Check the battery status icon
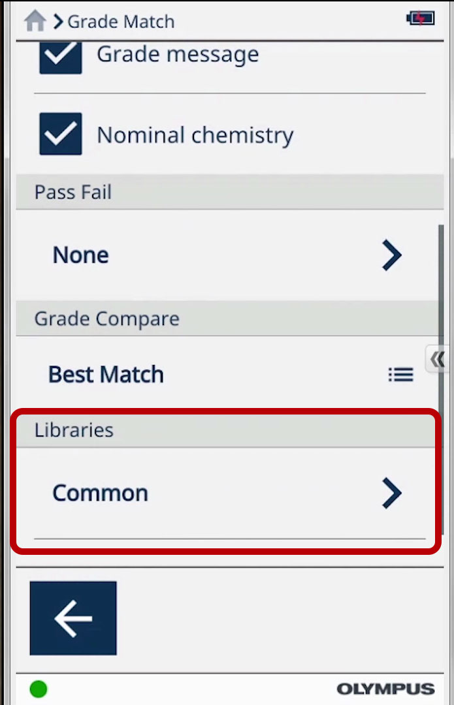 pyautogui.click(x=420, y=18)
